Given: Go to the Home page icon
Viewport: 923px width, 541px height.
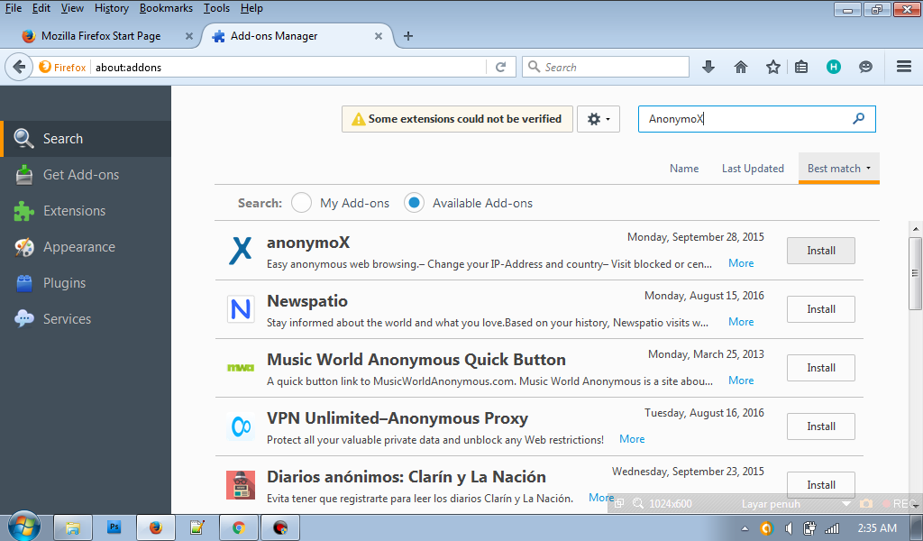Looking at the screenshot, I should [x=741, y=67].
